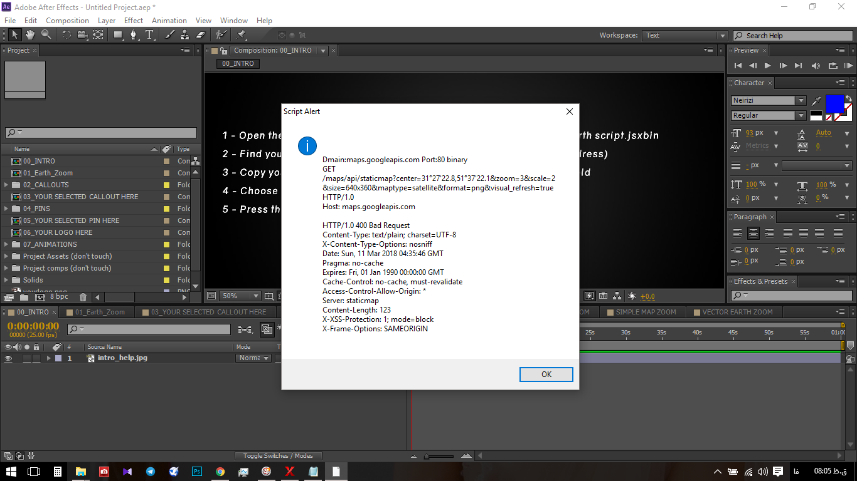Select the Rectangle shape tool
The height and width of the screenshot is (481, 857).
(x=118, y=35)
